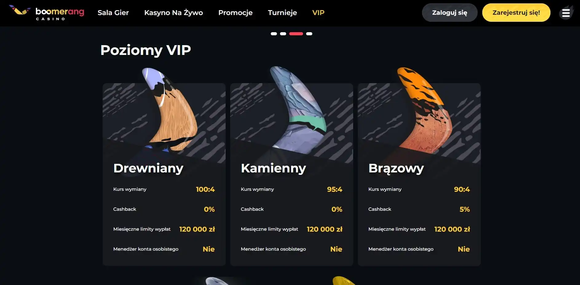The height and width of the screenshot is (285, 580).
Task: Open the hamburger menu icon
Action: click(x=566, y=13)
